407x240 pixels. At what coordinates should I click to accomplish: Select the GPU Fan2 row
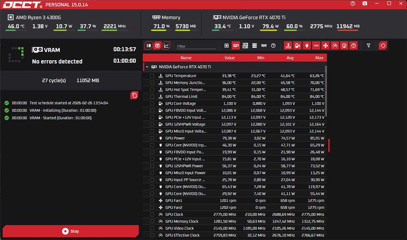click(x=235, y=207)
